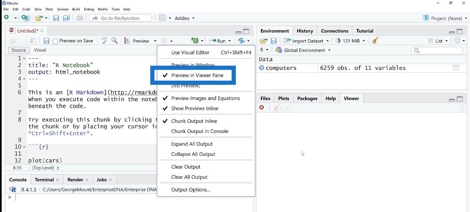Click the blue arrow icon beside computers
Screen dimensions: 470x212
tap(261, 68)
